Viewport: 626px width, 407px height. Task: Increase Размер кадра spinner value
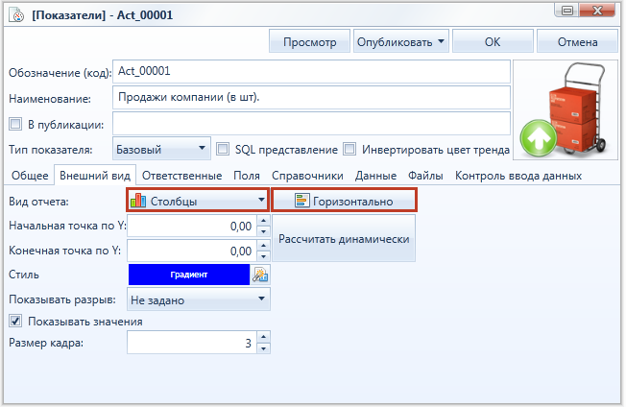coord(263,337)
